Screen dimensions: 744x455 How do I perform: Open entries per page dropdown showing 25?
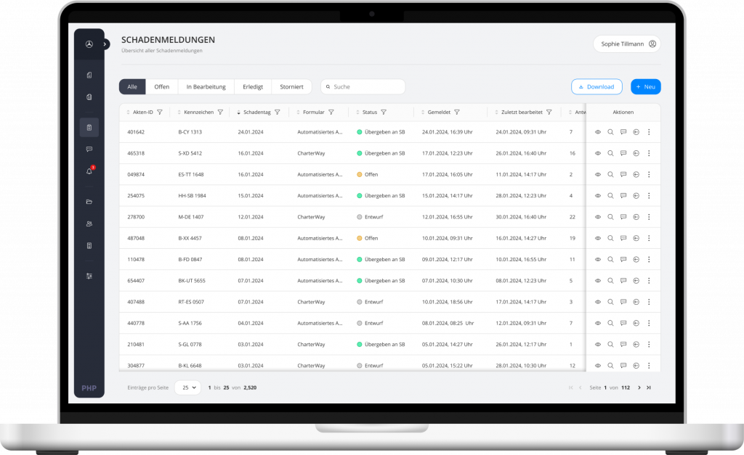pos(188,388)
